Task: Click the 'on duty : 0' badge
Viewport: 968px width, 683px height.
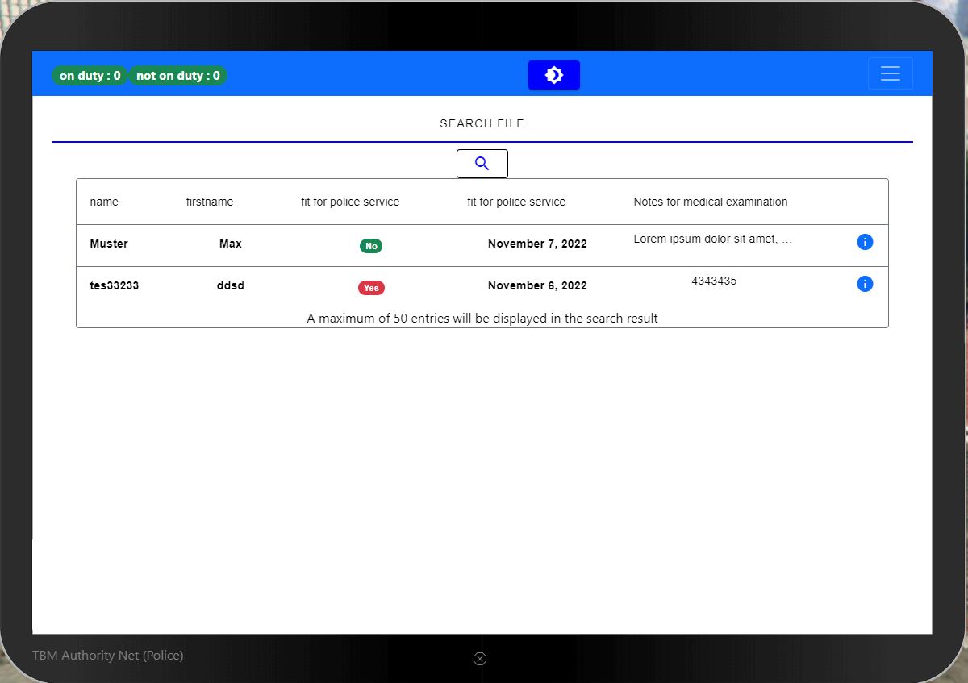Action: (x=90, y=76)
